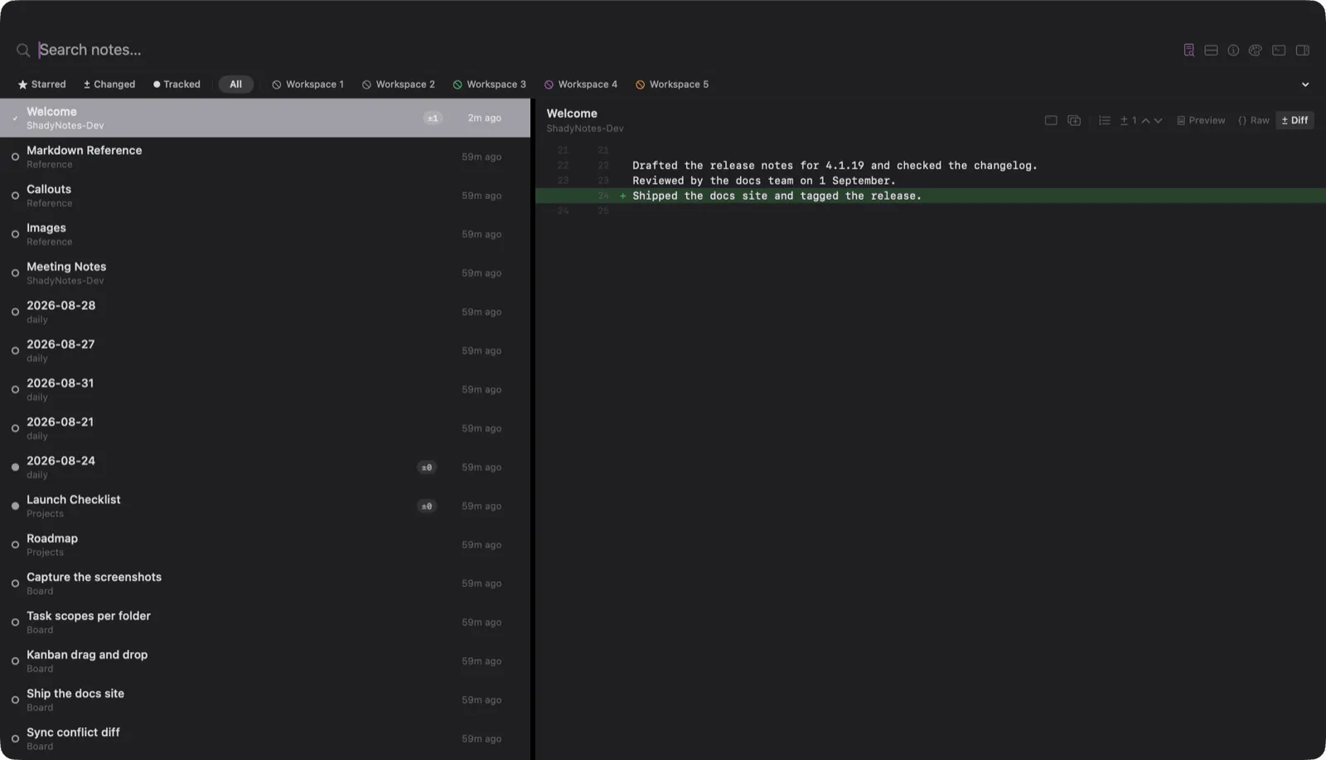Expand the workspace list chevron
The height and width of the screenshot is (760, 1326).
pyautogui.click(x=1305, y=85)
